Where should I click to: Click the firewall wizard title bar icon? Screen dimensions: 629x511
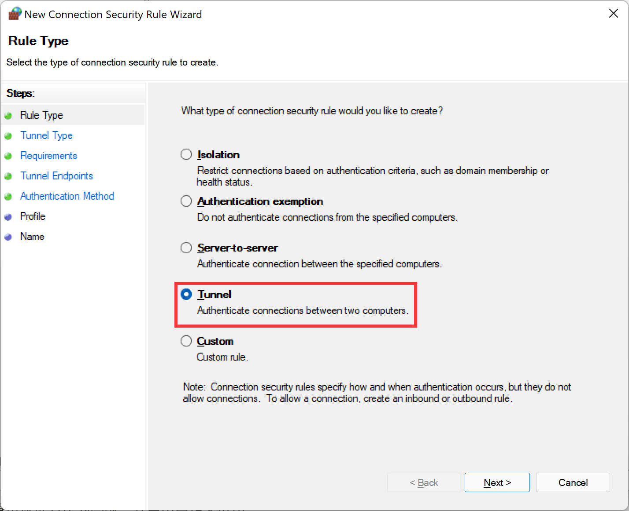coord(15,14)
